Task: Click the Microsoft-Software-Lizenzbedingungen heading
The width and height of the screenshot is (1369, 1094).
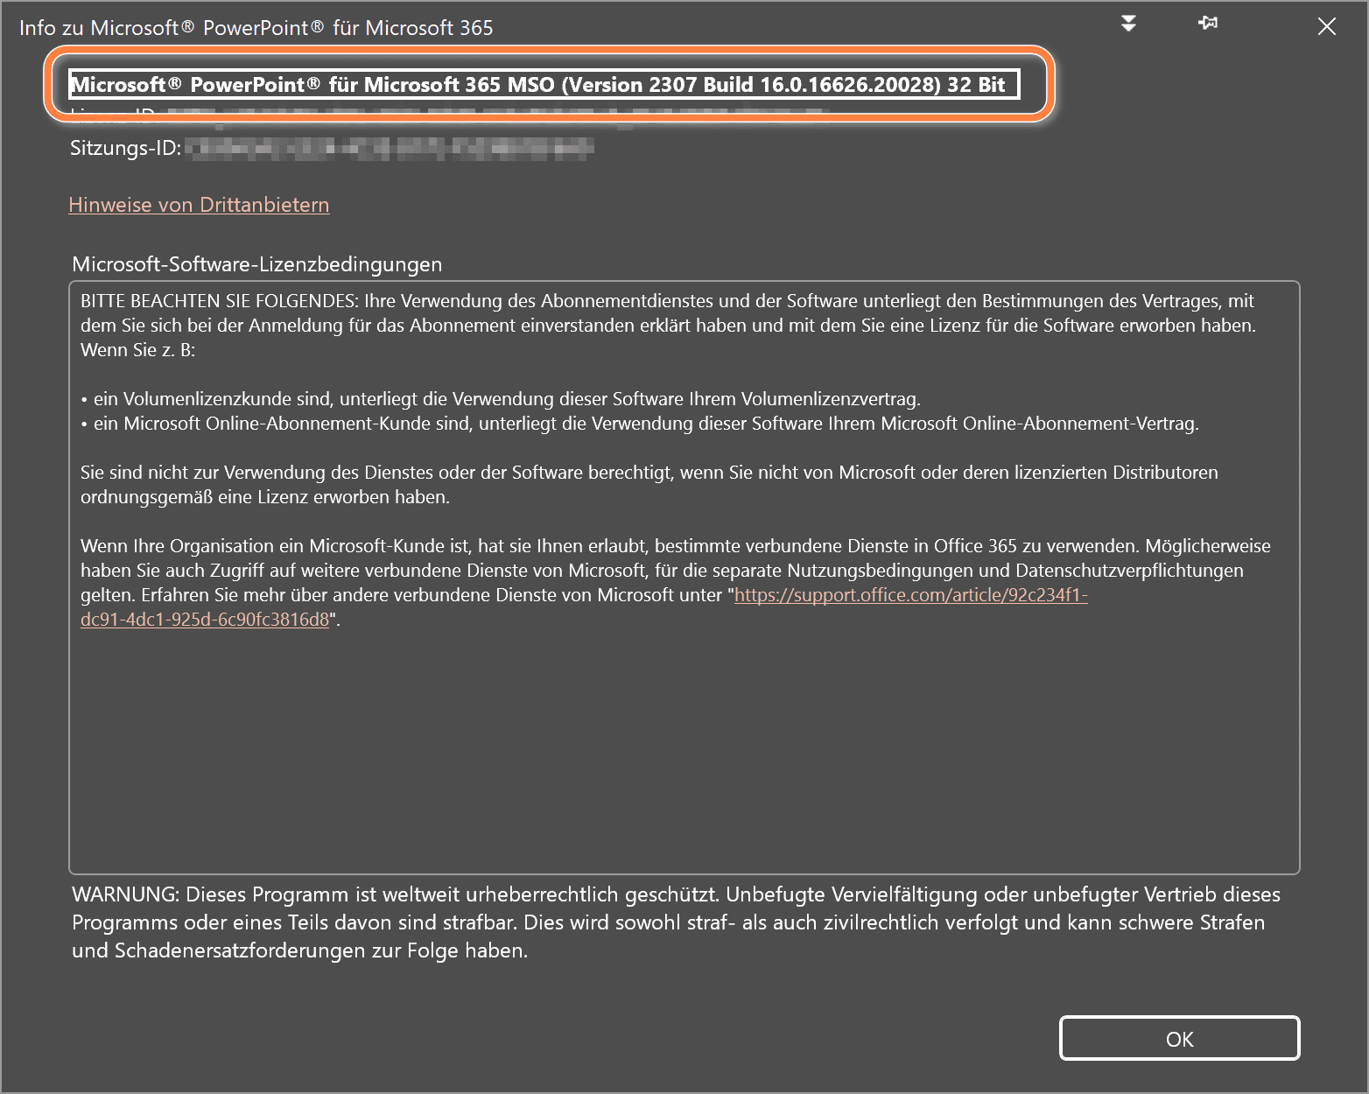Action: point(257,264)
